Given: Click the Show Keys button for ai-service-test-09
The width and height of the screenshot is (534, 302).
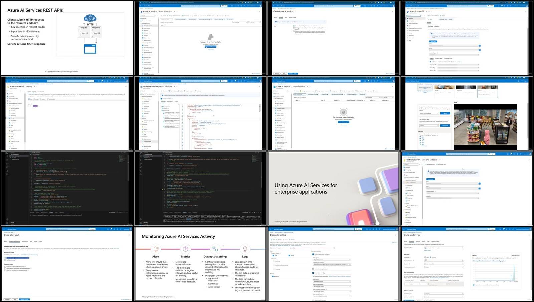Looking at the screenshot, I should click(x=432, y=41).
